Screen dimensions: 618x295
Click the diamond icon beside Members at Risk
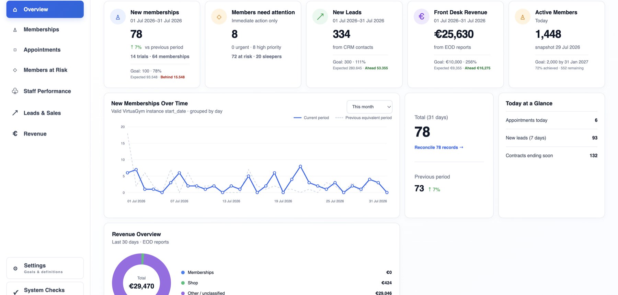pos(15,70)
